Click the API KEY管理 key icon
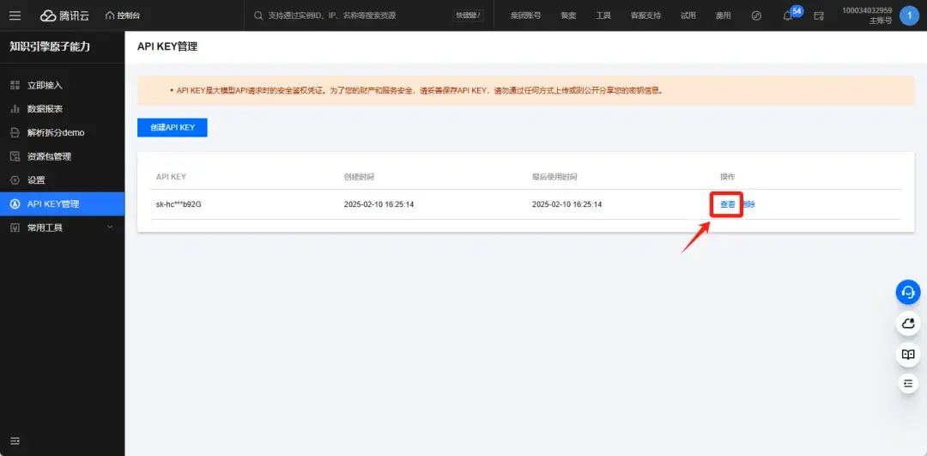The height and width of the screenshot is (456, 927). tap(15, 204)
